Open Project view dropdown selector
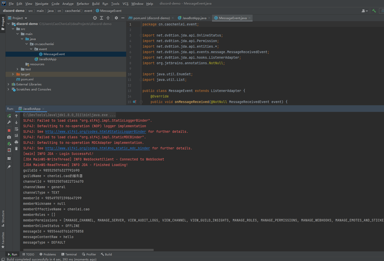 click(20, 18)
